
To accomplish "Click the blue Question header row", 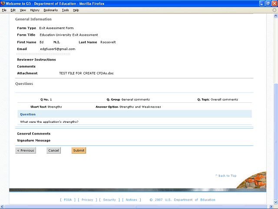I will (135, 114).
